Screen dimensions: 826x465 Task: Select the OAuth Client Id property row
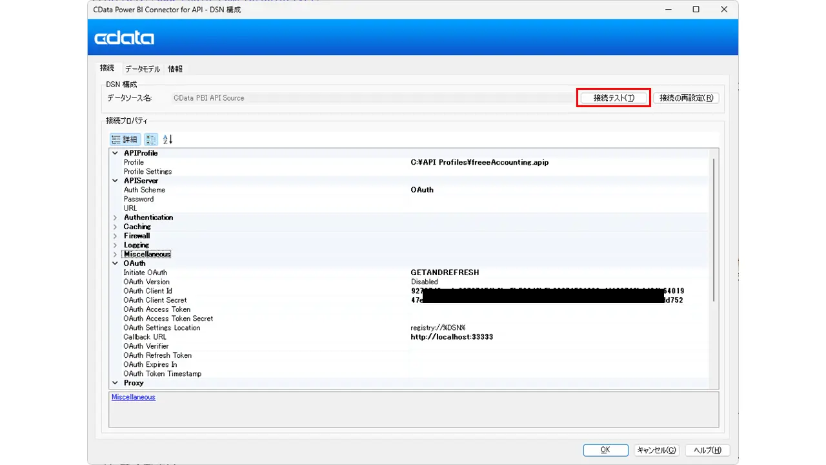click(410, 291)
